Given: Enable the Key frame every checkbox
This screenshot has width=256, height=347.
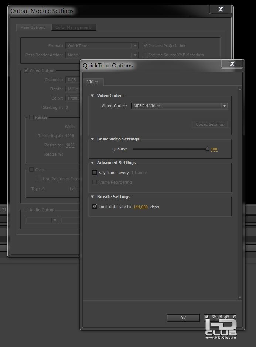Looking at the screenshot, I should [95, 173].
